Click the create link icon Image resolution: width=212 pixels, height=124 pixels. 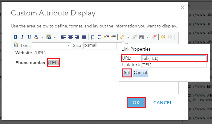tap(122, 37)
